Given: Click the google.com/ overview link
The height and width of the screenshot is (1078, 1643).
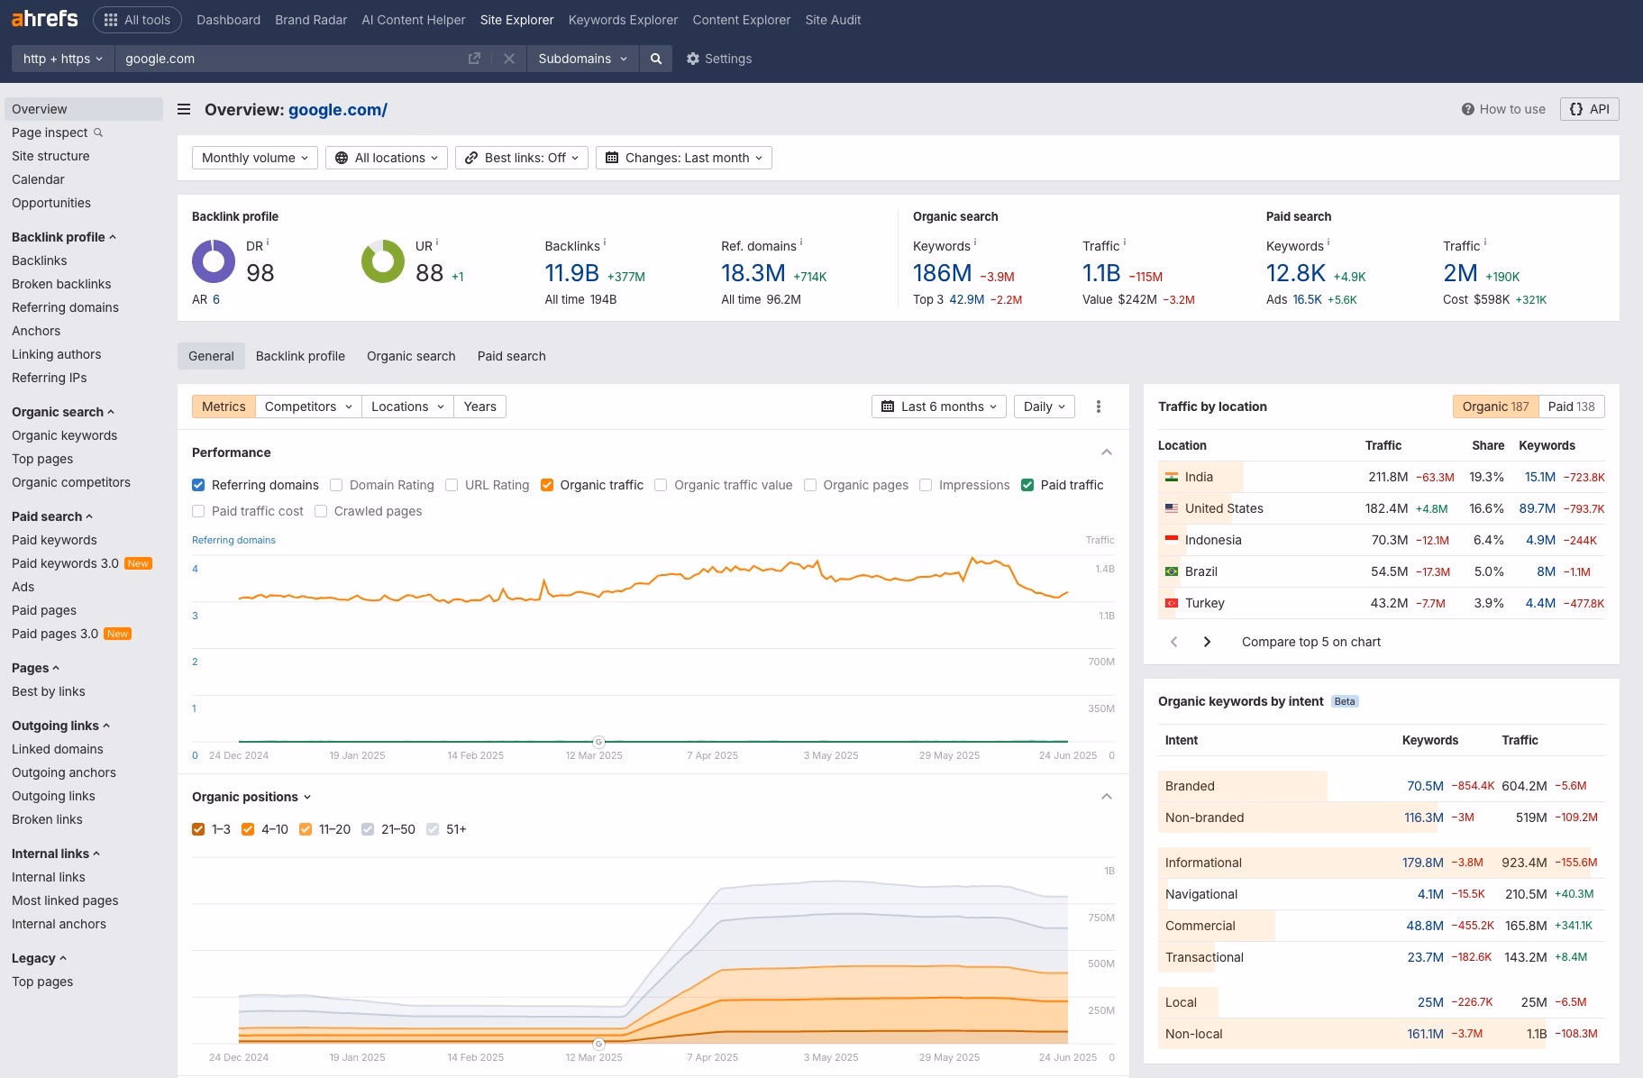Looking at the screenshot, I should [x=338, y=110].
